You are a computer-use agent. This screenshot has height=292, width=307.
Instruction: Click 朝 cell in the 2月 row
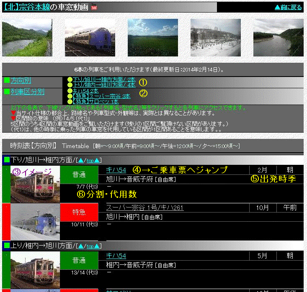click(x=290, y=170)
